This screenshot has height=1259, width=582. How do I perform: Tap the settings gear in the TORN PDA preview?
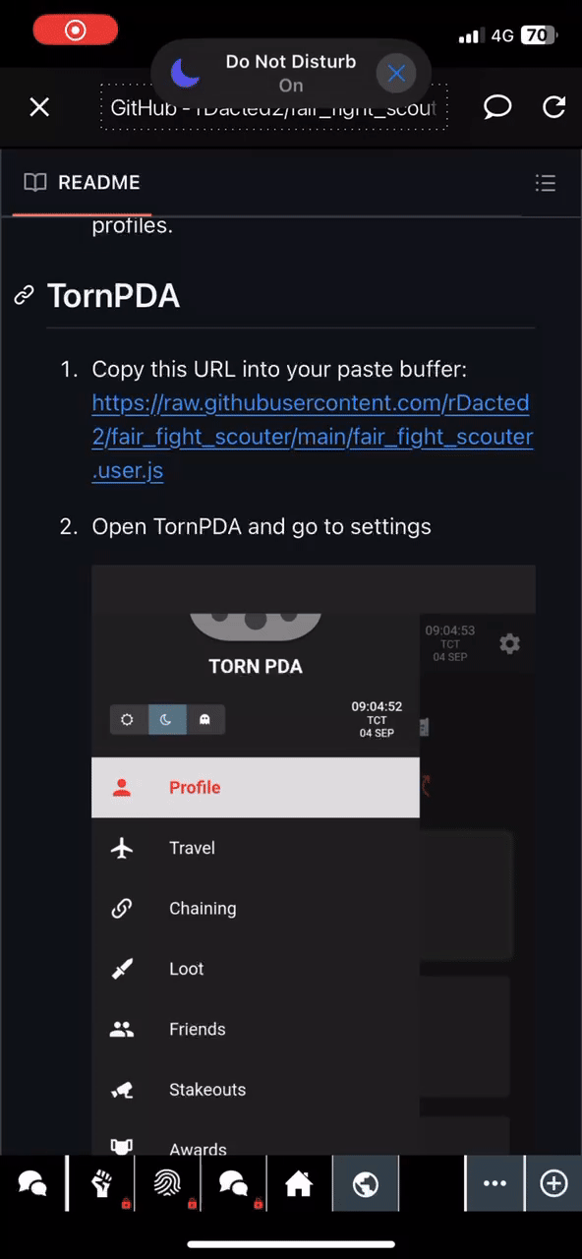click(509, 643)
